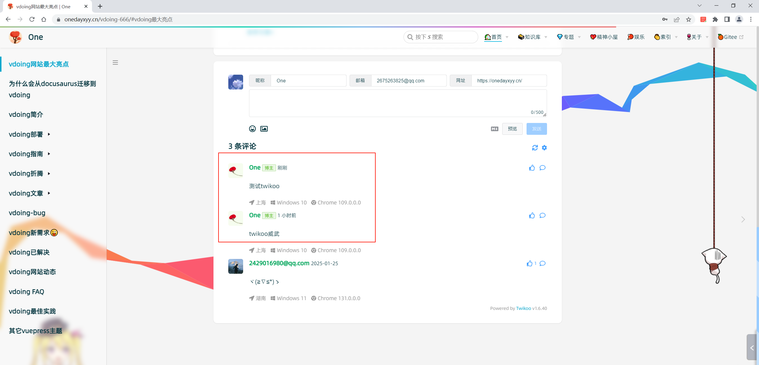
Task: Click inside the comment text area
Action: 398,103
